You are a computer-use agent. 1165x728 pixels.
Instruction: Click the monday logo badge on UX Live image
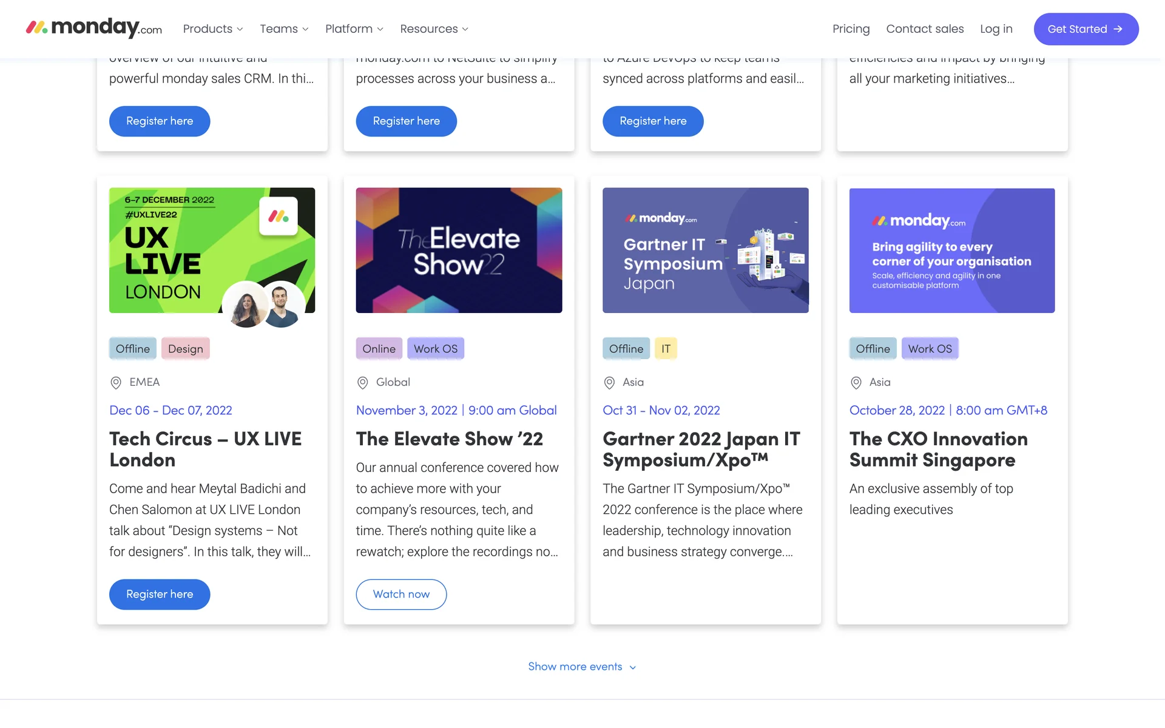tap(279, 216)
